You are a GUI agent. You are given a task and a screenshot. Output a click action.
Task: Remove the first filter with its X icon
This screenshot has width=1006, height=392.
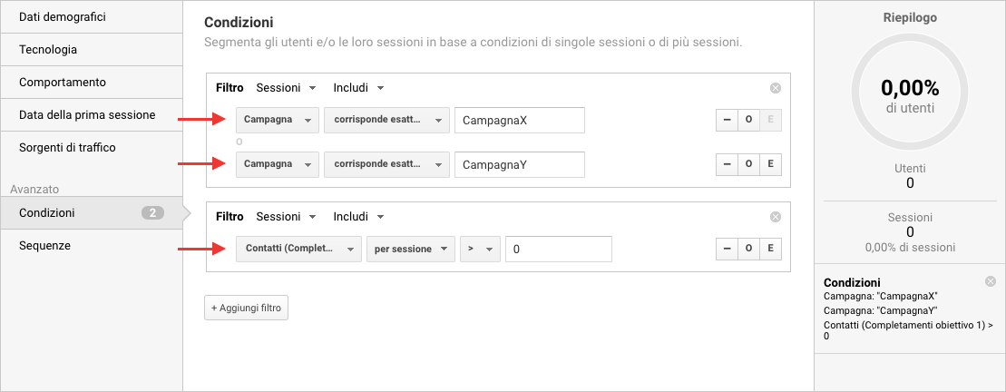tap(775, 88)
